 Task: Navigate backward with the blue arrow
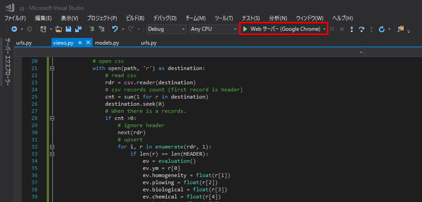tap(14, 29)
